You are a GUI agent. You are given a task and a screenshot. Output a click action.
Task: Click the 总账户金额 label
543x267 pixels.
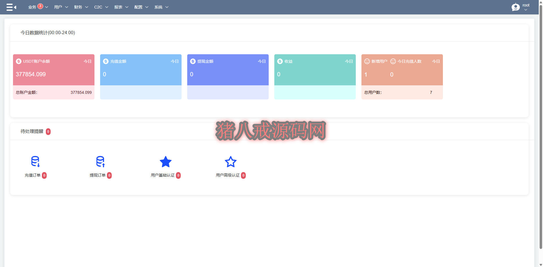[27, 92]
